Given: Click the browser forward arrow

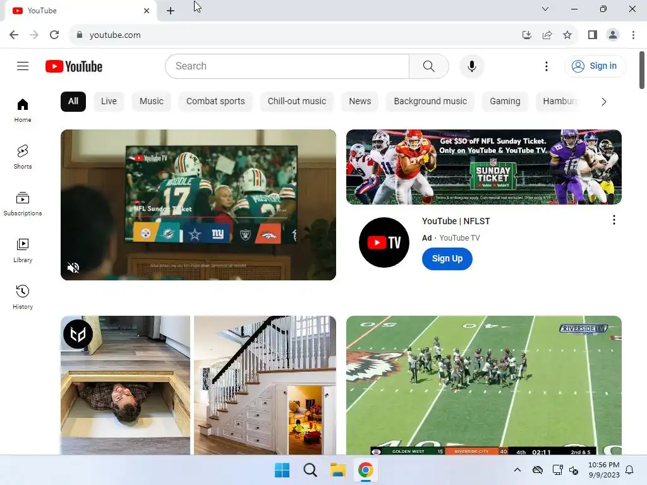Looking at the screenshot, I should (34, 35).
